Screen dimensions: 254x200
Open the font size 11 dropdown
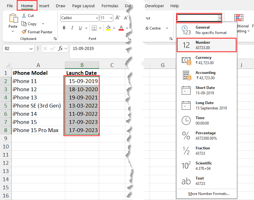[111, 18]
